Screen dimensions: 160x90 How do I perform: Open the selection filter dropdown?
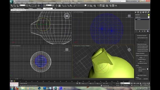(22, 5)
